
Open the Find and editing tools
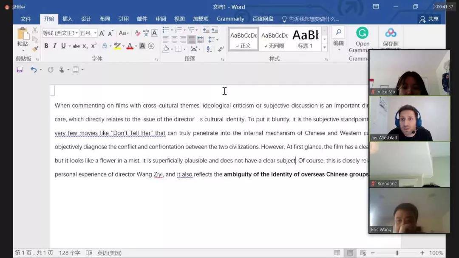tap(338, 39)
